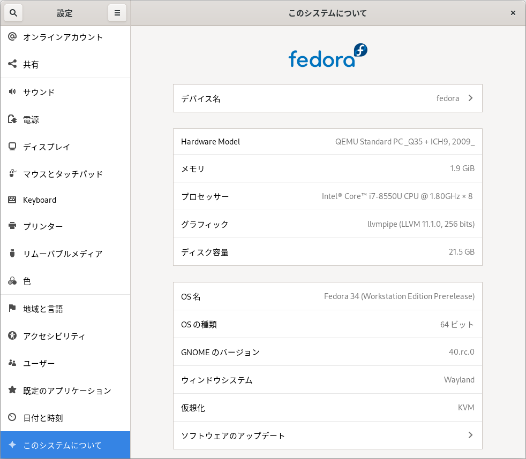Go to 日付と時刻 settings
The image size is (526, 459).
pyautogui.click(x=65, y=418)
